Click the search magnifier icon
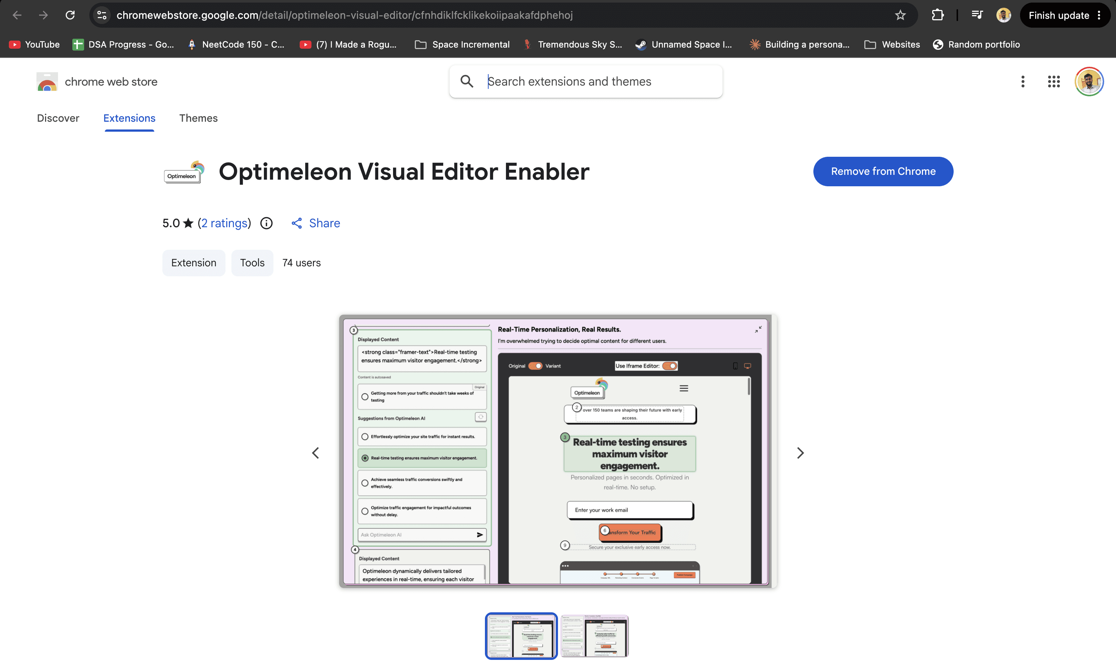 [x=467, y=82]
